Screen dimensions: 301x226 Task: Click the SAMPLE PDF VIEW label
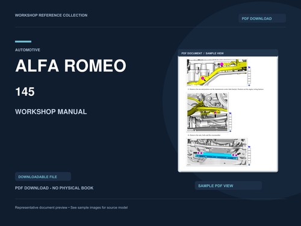coord(228,186)
